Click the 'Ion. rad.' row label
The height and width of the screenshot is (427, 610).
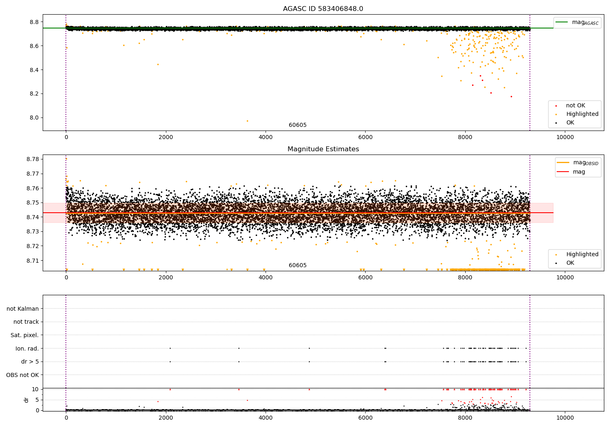tap(27, 349)
